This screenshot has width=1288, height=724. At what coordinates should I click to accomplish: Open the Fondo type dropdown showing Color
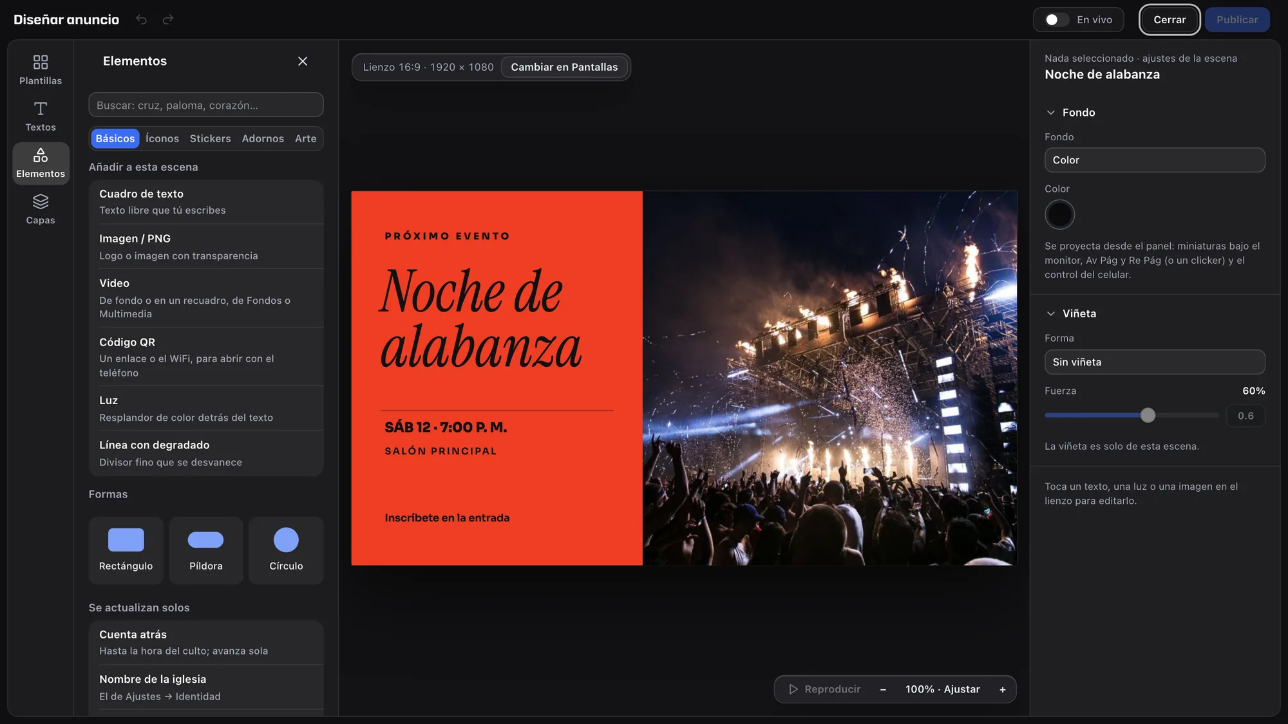click(x=1155, y=160)
